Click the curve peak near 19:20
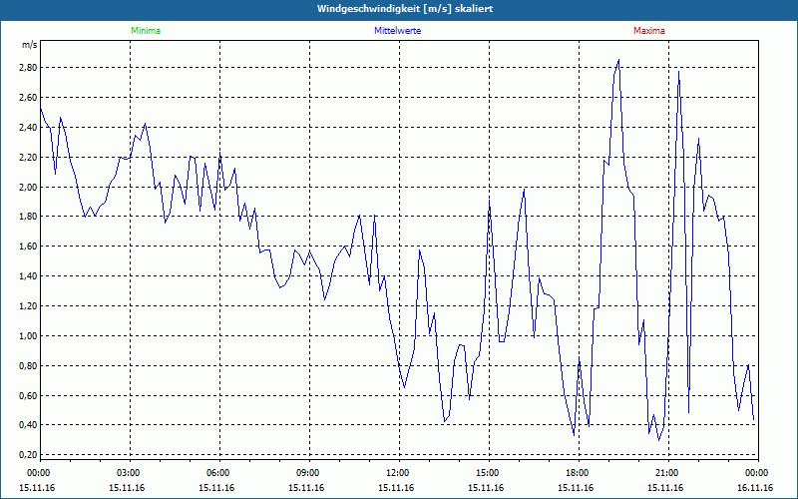This screenshot has width=798, height=499. point(618,60)
